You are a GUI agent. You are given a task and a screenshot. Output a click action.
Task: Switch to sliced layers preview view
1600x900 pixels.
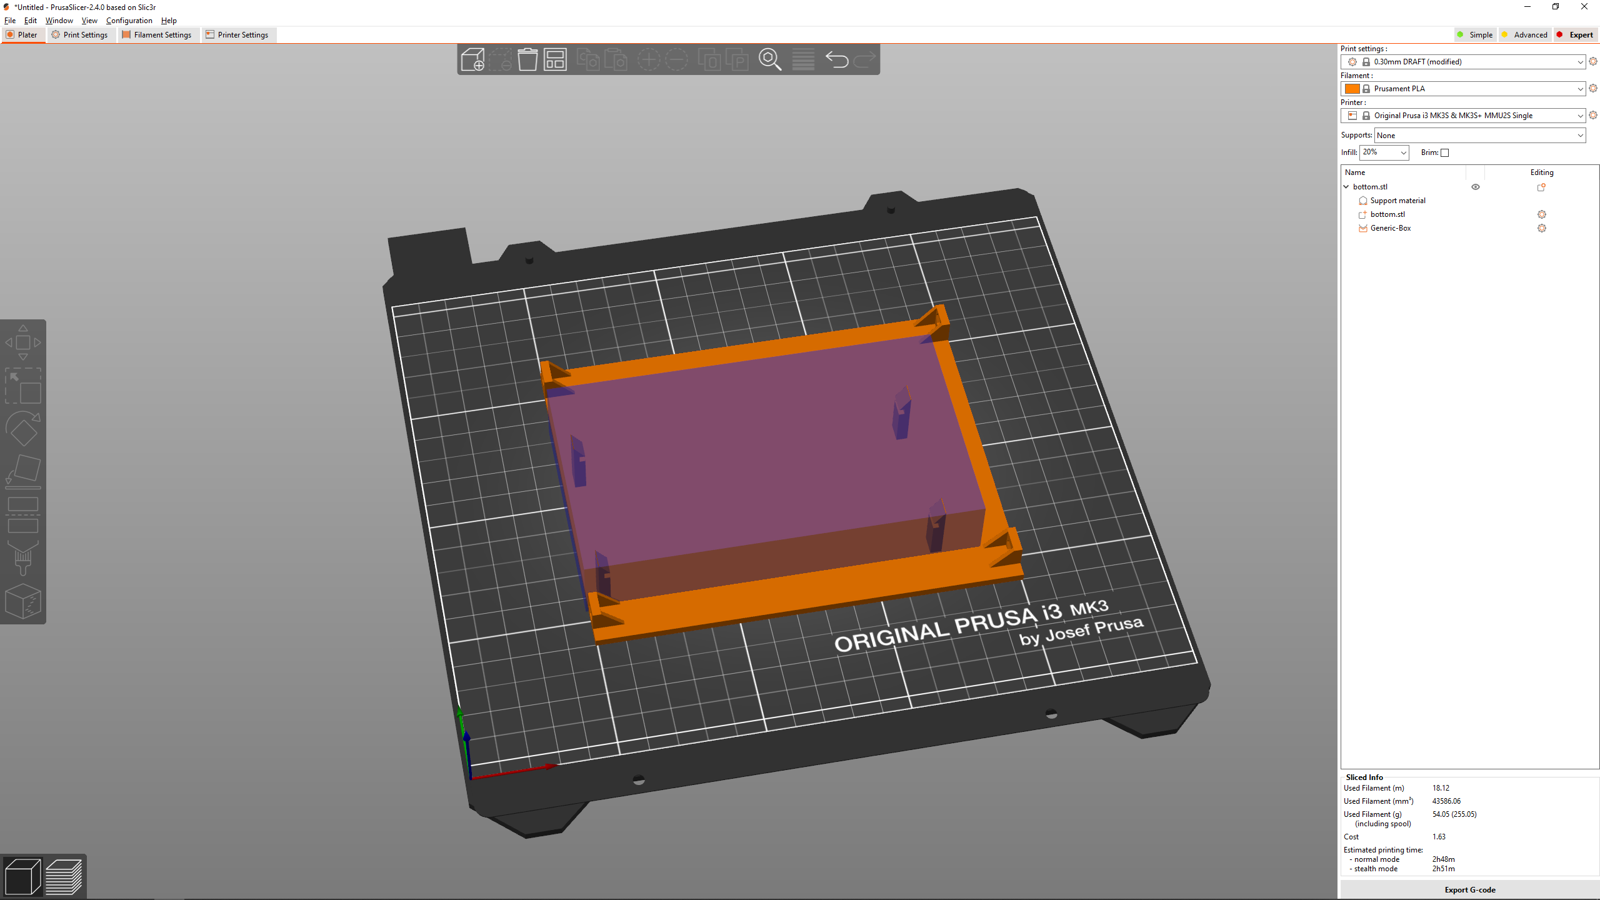[64, 876]
